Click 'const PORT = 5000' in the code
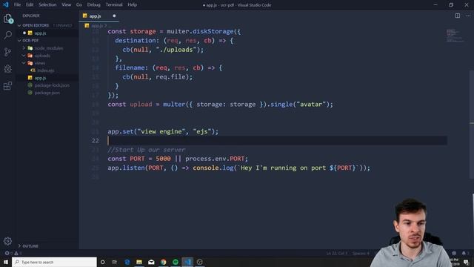 139,159
